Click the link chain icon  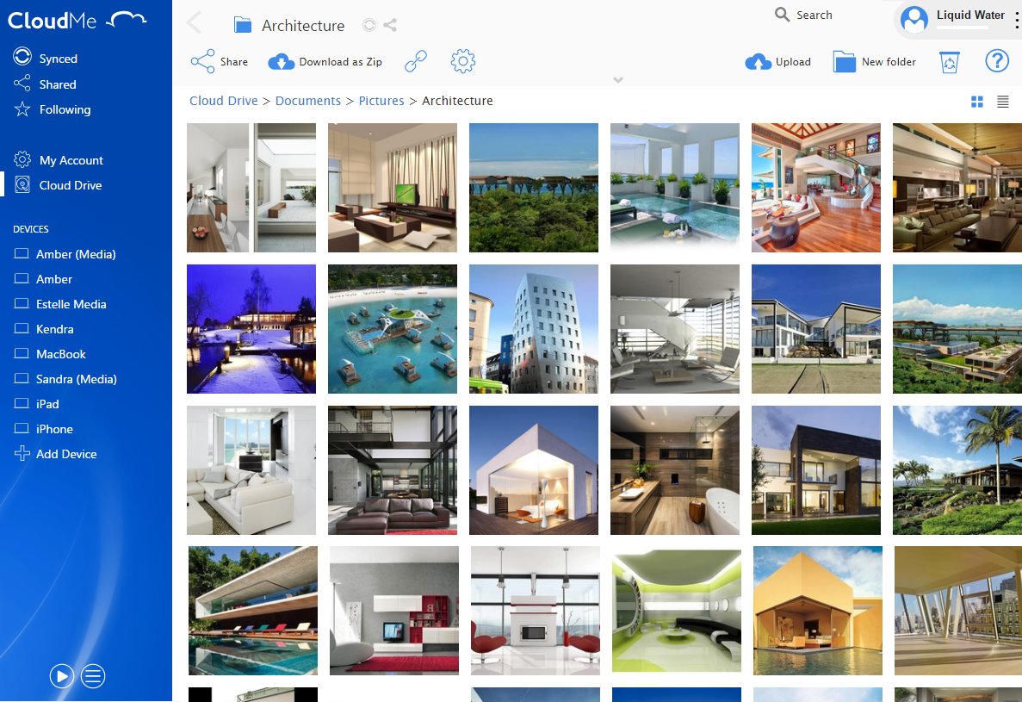pos(416,61)
